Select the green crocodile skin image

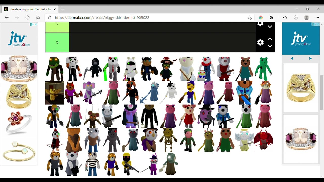click(x=54, y=69)
